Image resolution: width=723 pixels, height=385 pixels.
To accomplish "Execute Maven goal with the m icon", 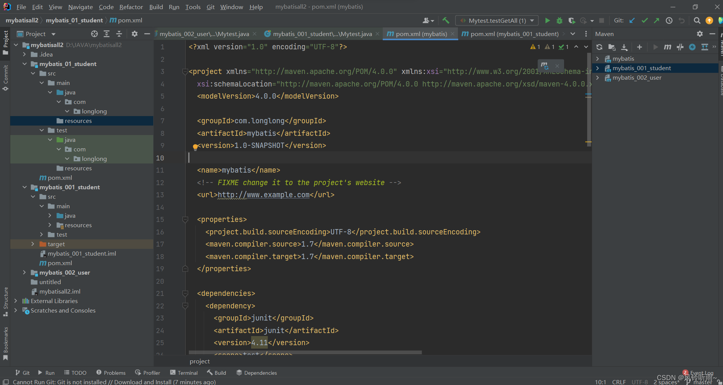I will (668, 47).
